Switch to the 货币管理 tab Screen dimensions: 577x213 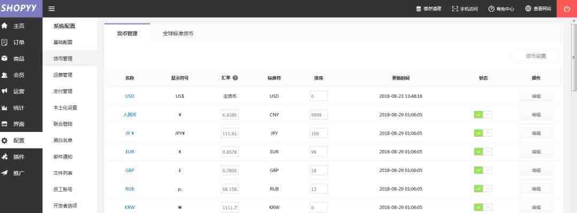[x=127, y=34]
